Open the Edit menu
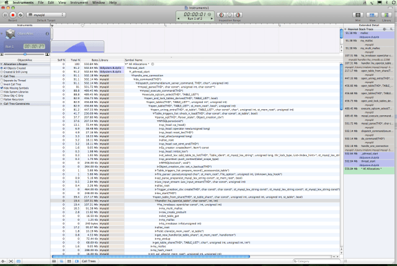The height and width of the screenshot is (266, 397). [x=51, y=2]
